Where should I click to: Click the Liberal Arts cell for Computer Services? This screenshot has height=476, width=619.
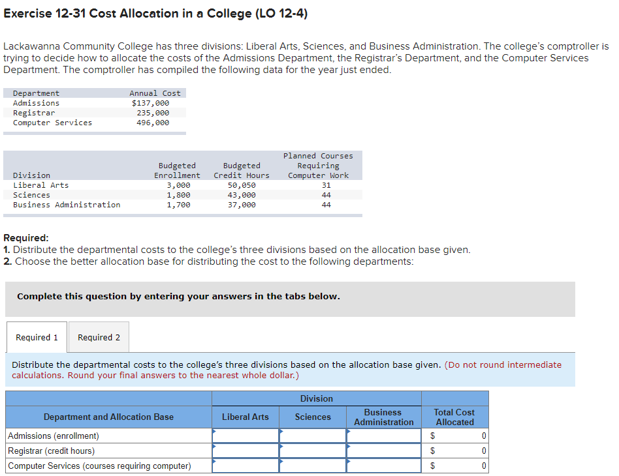pos(246,465)
